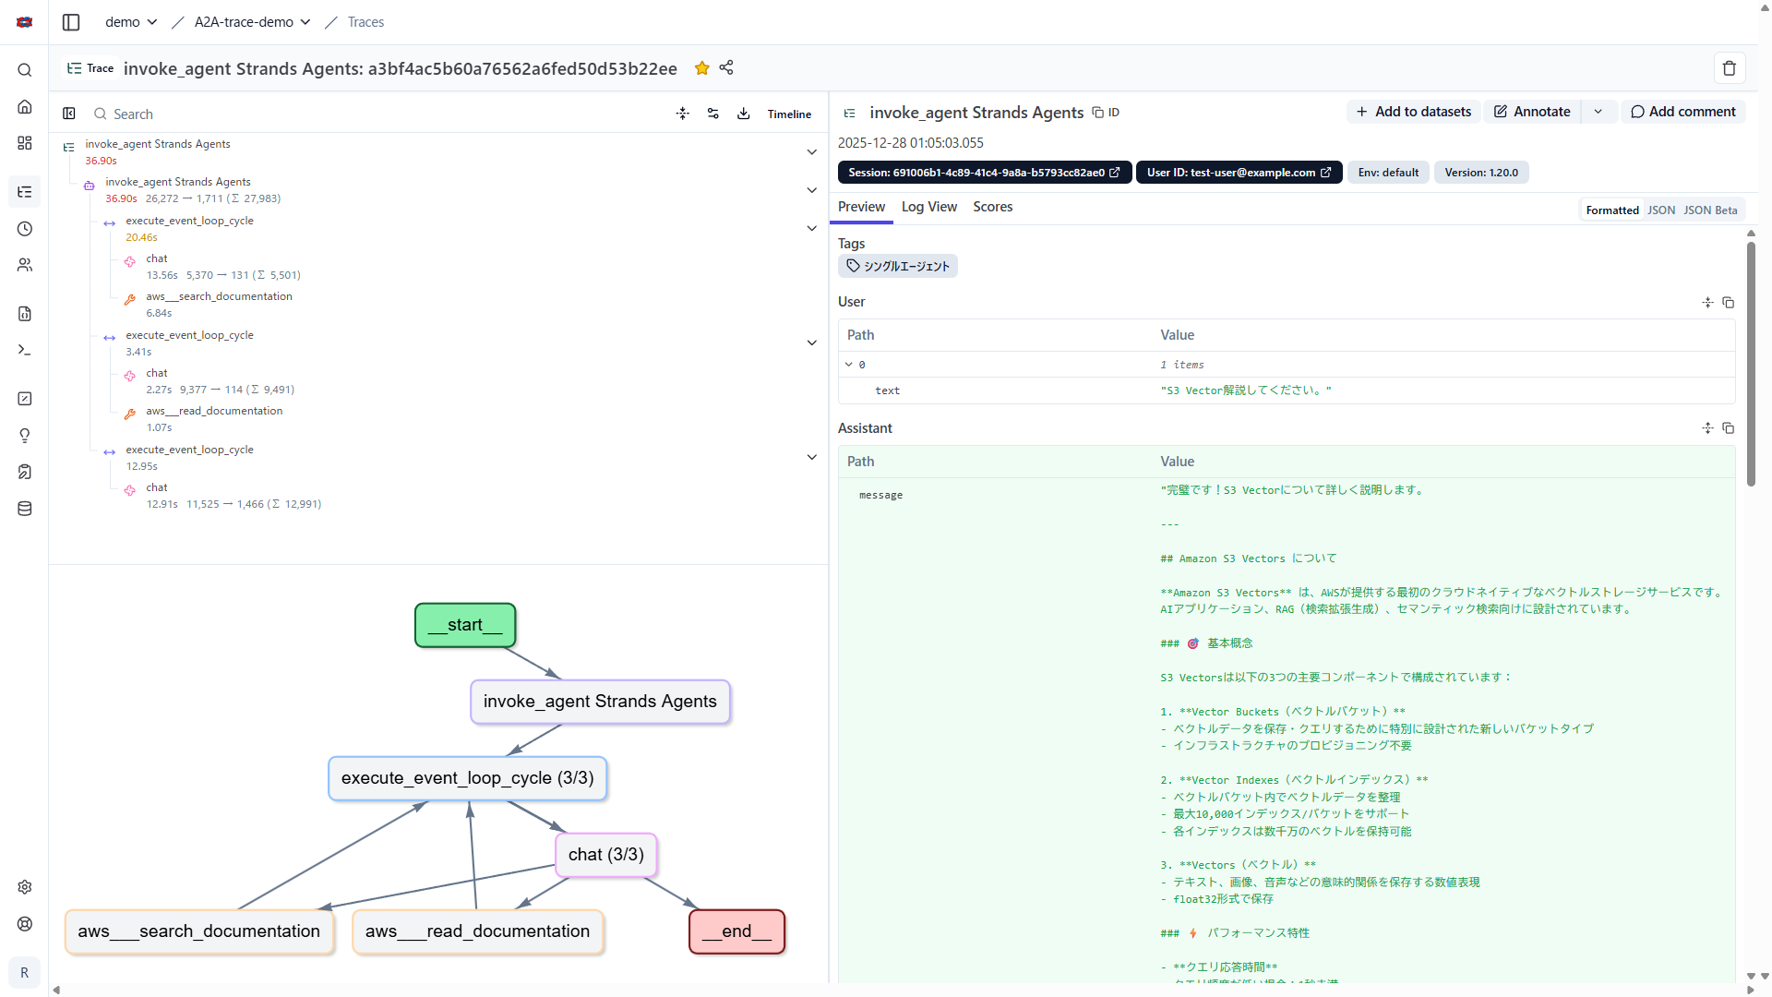Click the share trace icon
Image resolution: width=1772 pixels, height=997 pixels.
click(726, 67)
